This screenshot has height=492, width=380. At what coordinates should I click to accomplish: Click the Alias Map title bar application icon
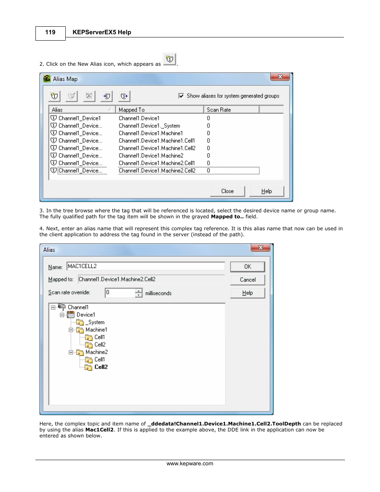coord(47,78)
